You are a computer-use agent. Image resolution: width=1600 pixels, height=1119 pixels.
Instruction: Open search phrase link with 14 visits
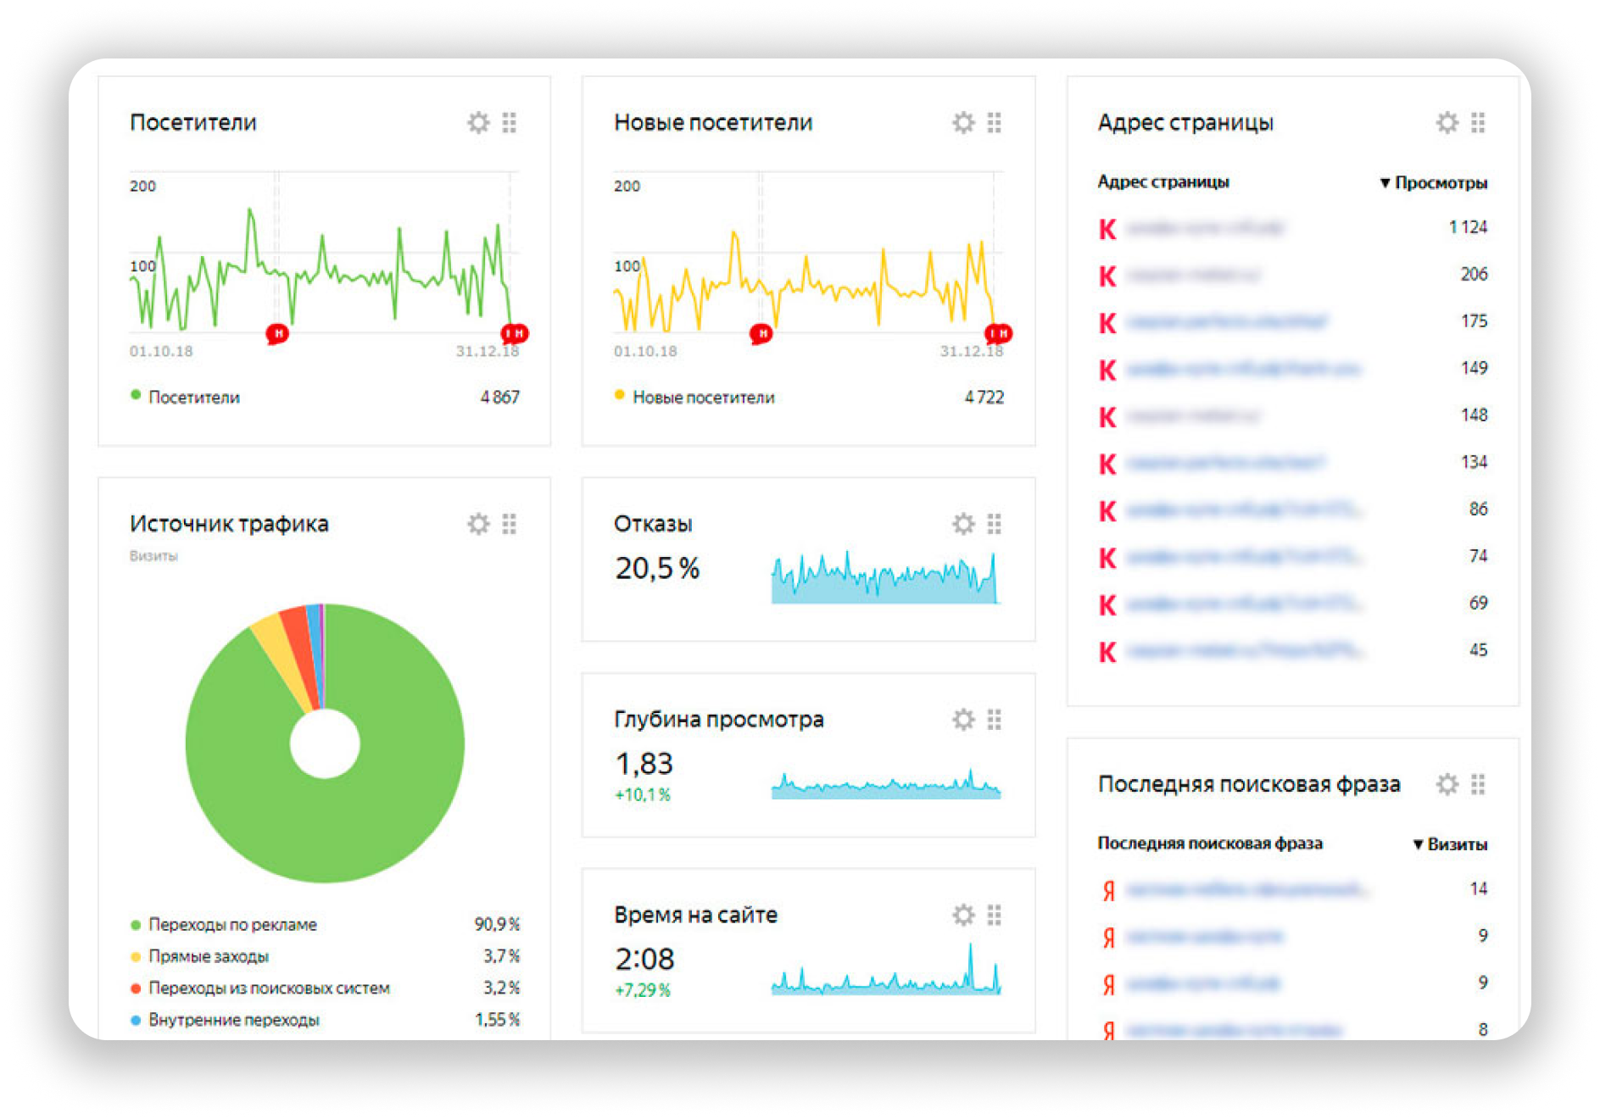tap(1246, 888)
